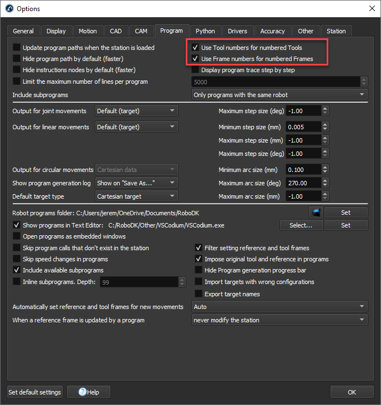Uncheck Use Tool numbers for numbered Tools
381x405 pixels.
[195, 48]
